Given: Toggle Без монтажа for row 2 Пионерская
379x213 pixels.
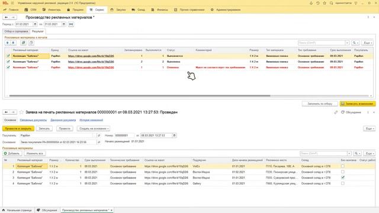Looking at the screenshot, I should (343, 172).
